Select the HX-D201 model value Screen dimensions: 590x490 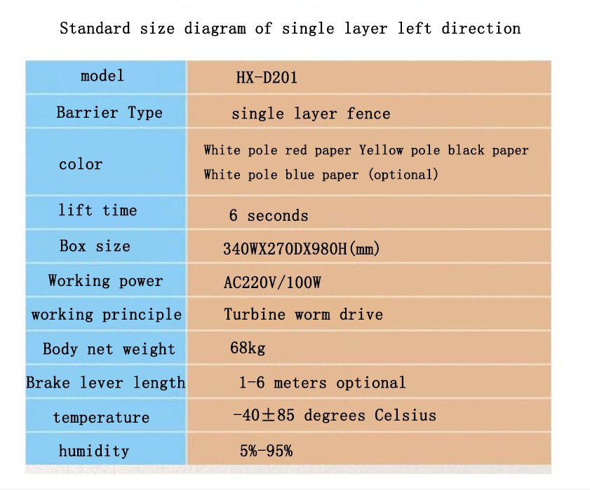[267, 78]
